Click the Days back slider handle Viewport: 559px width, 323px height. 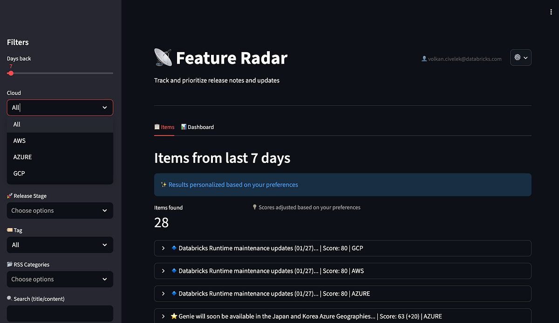click(11, 73)
